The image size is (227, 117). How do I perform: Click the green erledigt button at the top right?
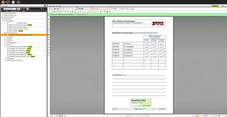tap(215, 6)
